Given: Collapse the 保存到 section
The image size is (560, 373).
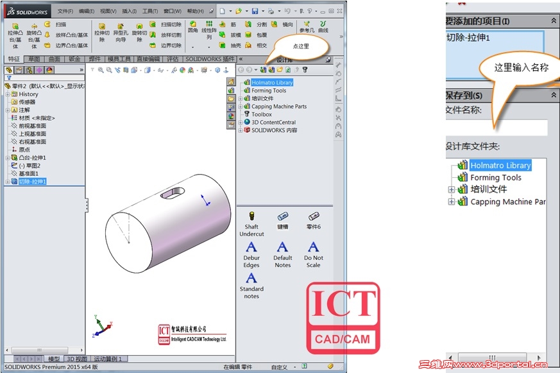Looking at the screenshot, I should coord(554,94).
